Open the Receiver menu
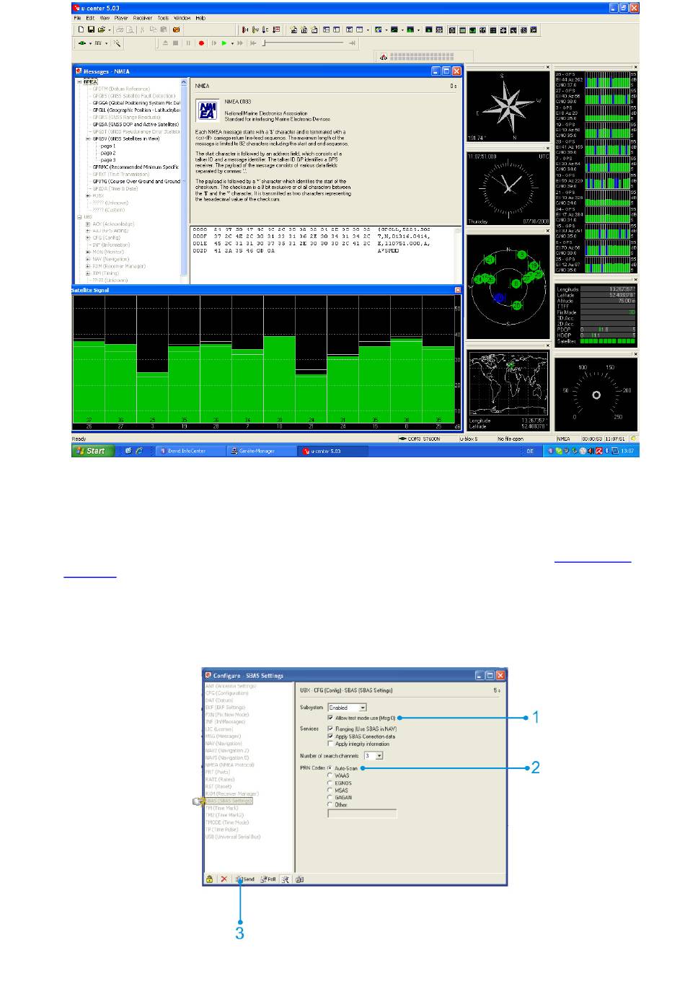The height and width of the screenshot is (981, 685). (x=143, y=18)
